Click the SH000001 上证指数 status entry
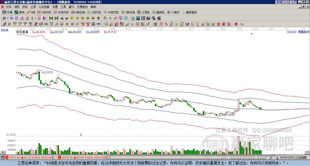The width and height of the screenshot is (310, 166). click(x=293, y=158)
